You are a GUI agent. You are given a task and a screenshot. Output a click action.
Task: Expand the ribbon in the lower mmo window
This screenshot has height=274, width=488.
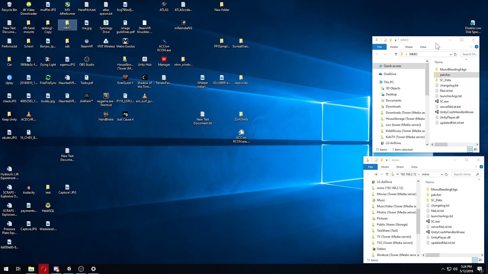476,167
